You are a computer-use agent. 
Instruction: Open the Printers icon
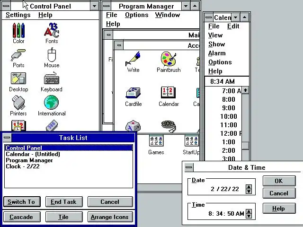18,106
